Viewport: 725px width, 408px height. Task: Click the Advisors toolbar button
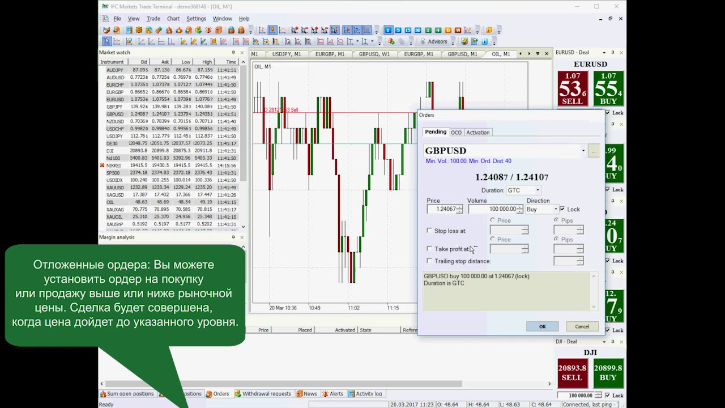click(434, 41)
